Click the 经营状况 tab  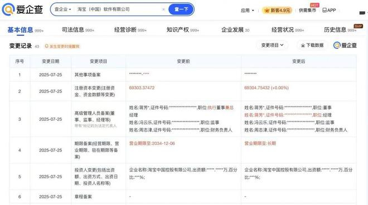pyautogui.click(x=288, y=30)
